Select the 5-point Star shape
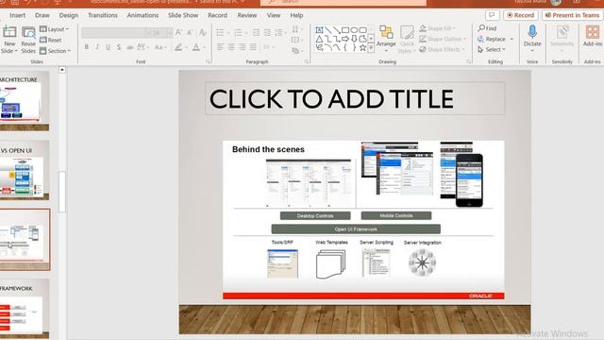This screenshot has width=604, height=340. point(362,48)
